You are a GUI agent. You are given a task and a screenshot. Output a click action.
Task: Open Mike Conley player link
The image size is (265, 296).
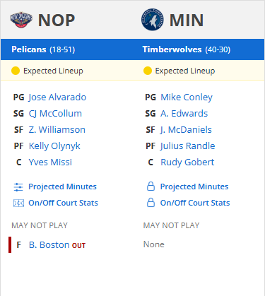[x=187, y=97]
